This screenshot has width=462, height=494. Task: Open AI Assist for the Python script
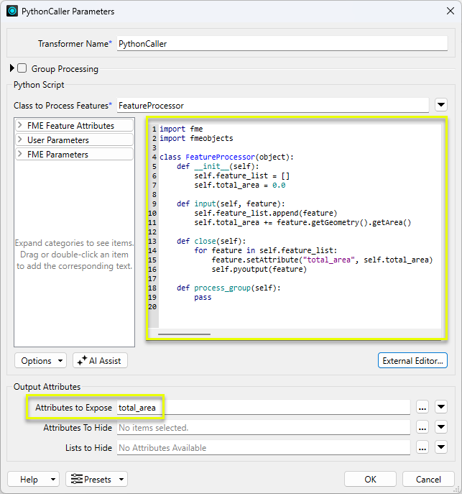(100, 360)
